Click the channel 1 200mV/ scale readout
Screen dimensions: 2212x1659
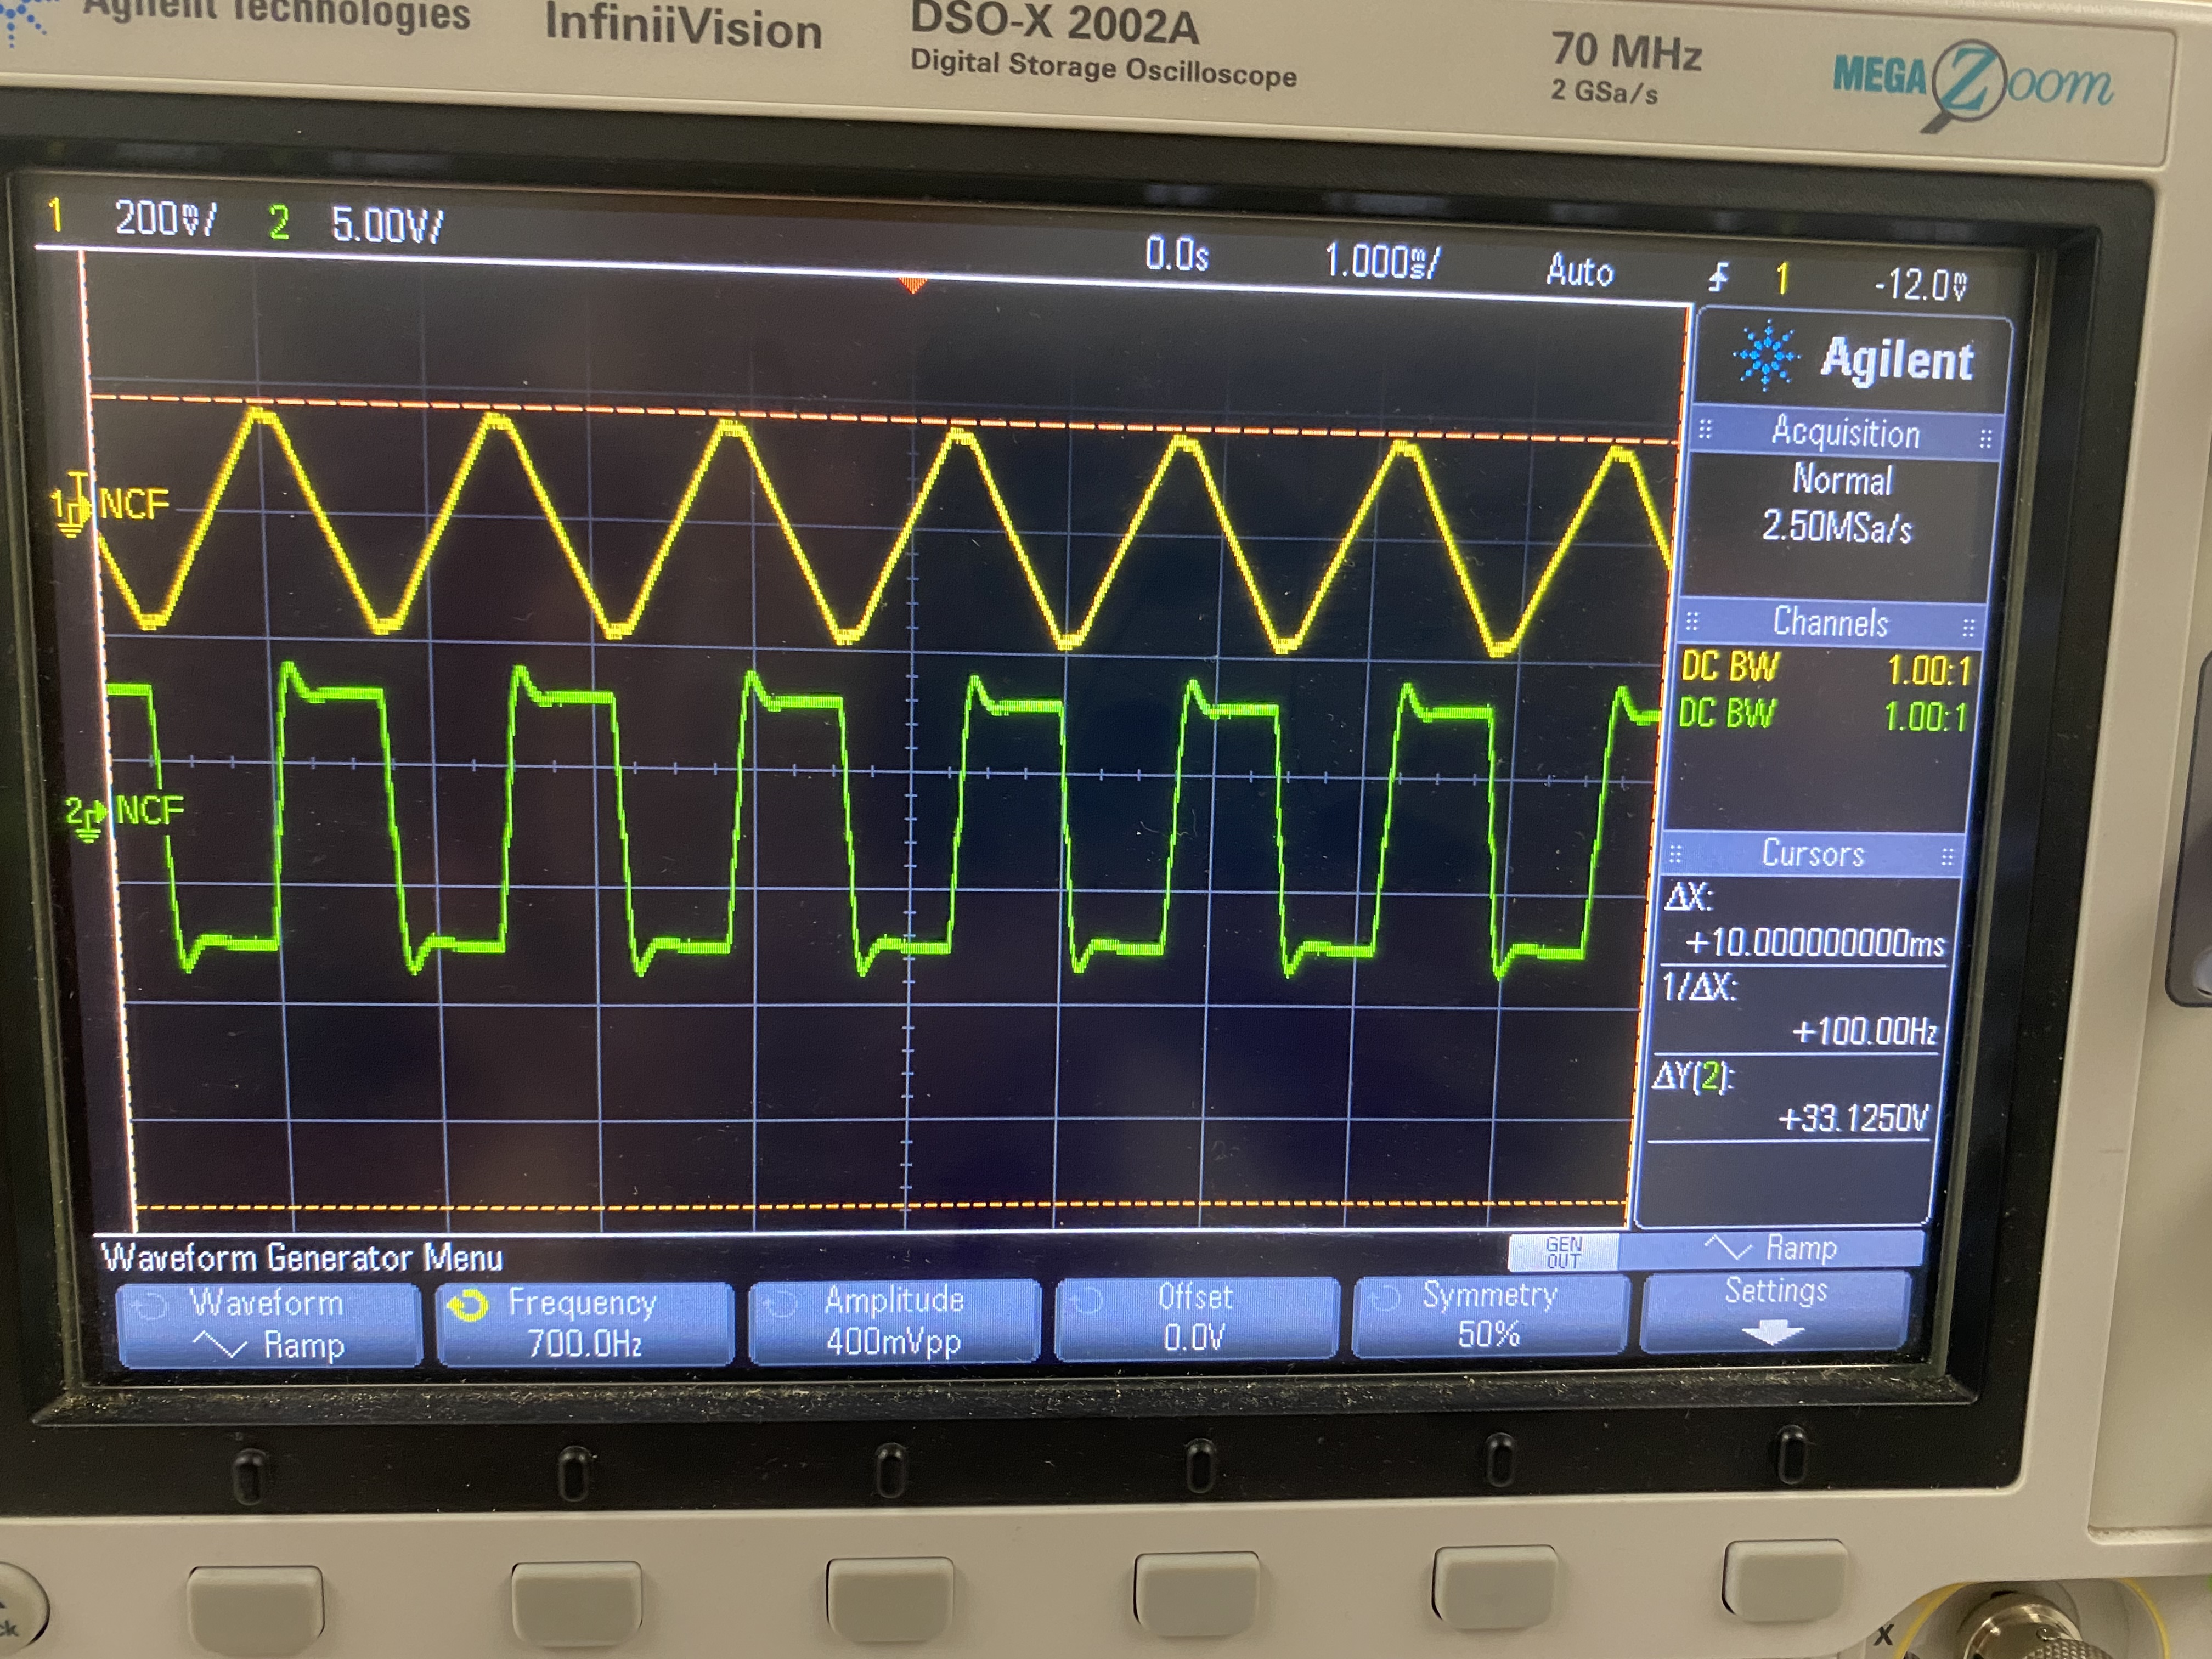(x=165, y=218)
